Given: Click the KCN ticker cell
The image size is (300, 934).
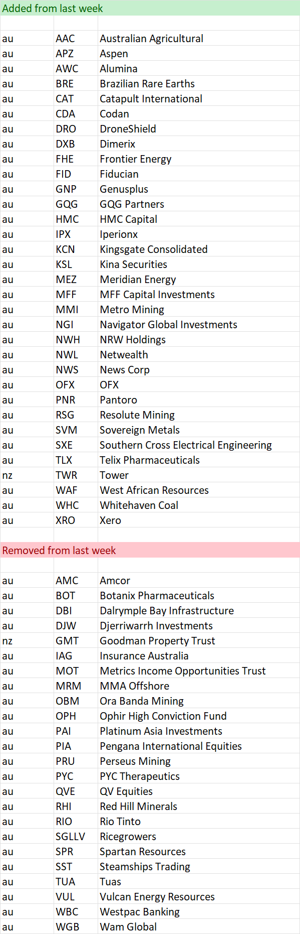Looking at the screenshot, I should pyautogui.click(x=76, y=249).
